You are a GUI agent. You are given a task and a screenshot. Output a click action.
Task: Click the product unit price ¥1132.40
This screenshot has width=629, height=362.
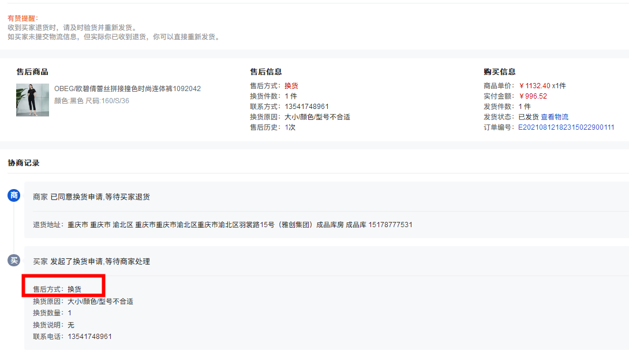point(534,86)
